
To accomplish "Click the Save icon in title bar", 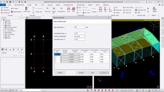I will [x=10, y=2].
